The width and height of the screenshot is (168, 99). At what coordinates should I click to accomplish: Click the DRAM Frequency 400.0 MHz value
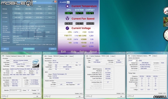[108, 69]
